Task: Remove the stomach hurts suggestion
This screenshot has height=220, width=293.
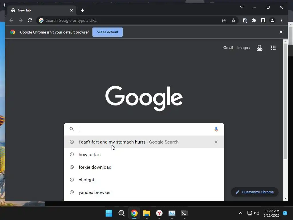Action: (216, 142)
